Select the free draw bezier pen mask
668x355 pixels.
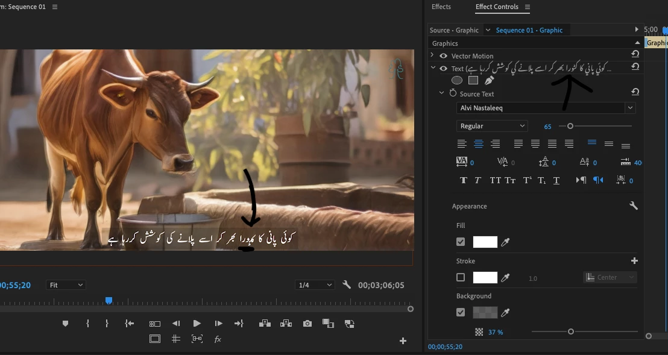[489, 80]
